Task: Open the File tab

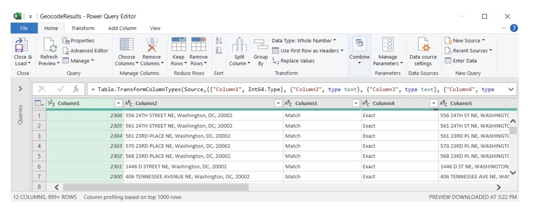Action: (x=24, y=28)
